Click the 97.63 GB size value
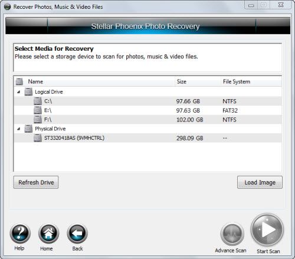295x259 pixels. coord(188,110)
